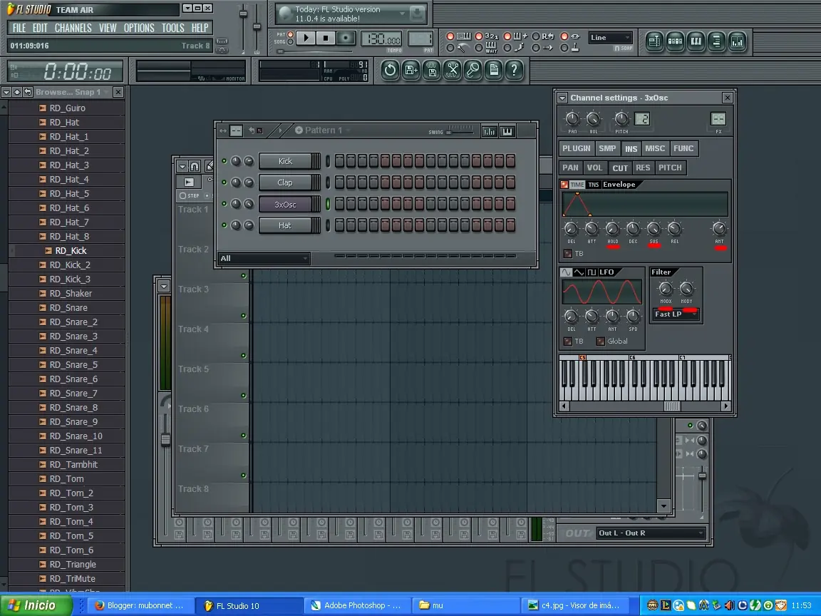Open the FILE menu
The width and height of the screenshot is (821, 616).
(x=19, y=28)
